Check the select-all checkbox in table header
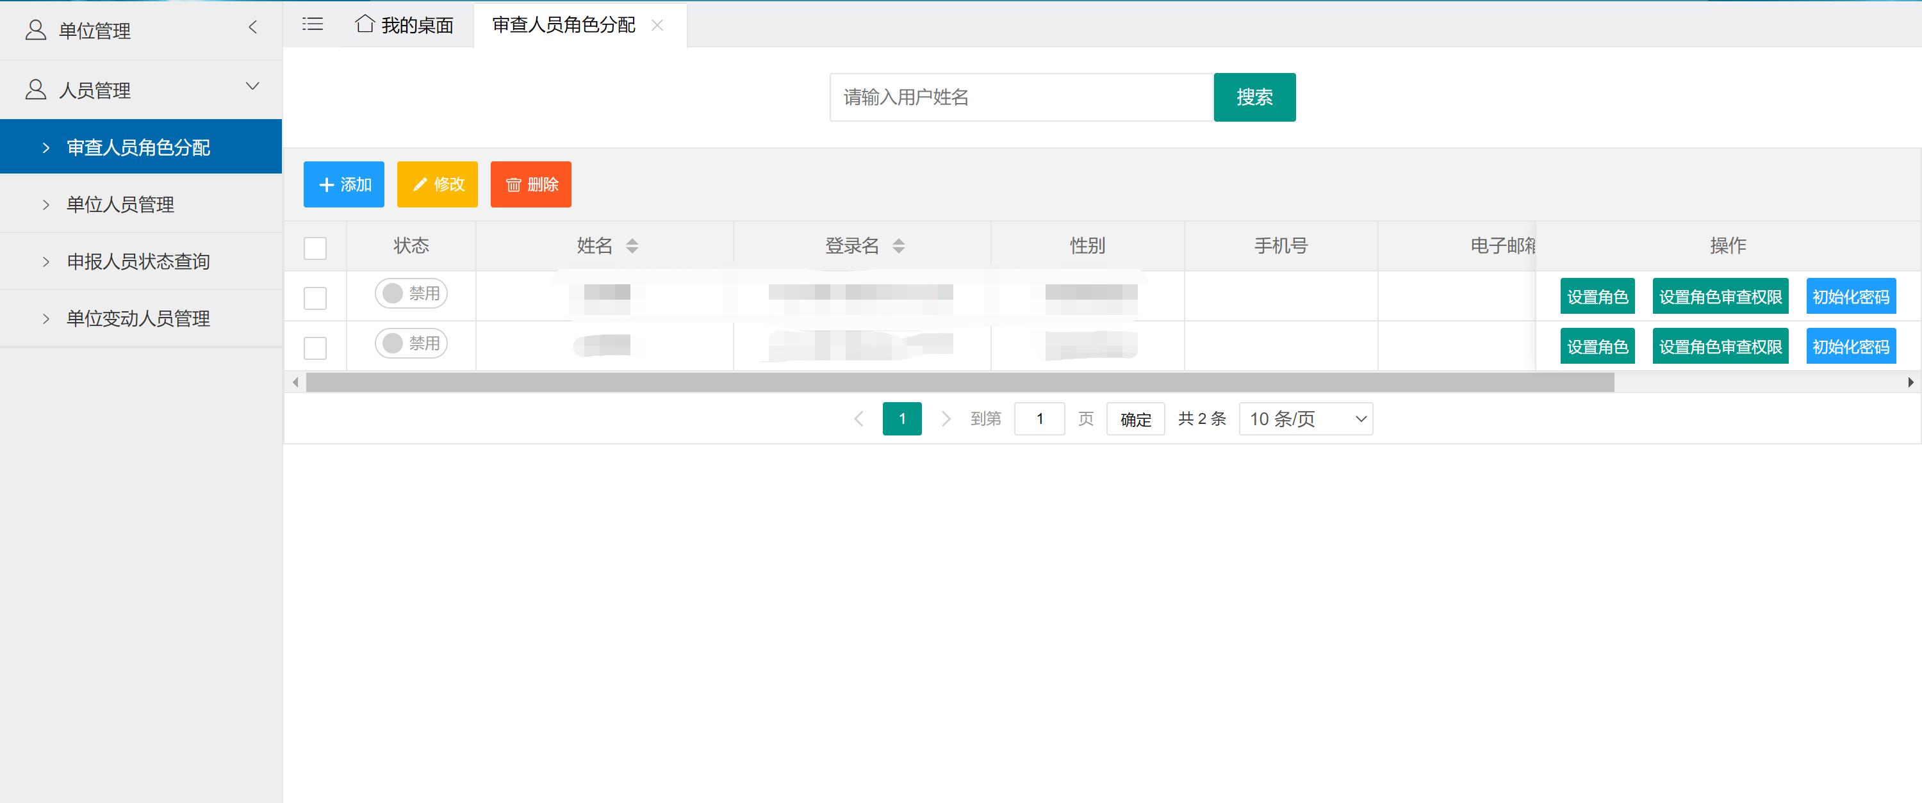The image size is (1922, 803). click(x=315, y=248)
